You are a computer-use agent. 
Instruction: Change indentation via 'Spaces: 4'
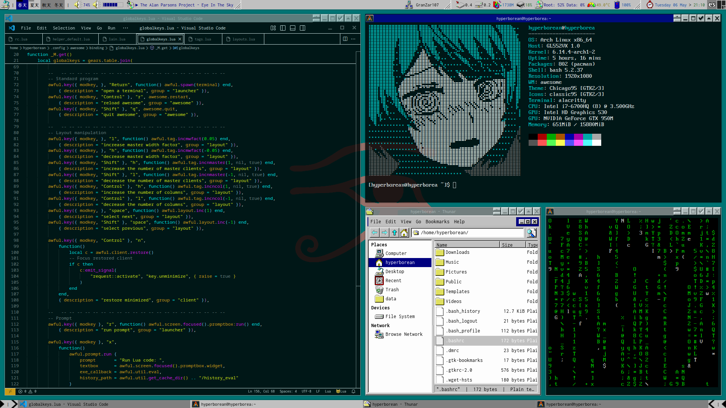[x=288, y=391]
